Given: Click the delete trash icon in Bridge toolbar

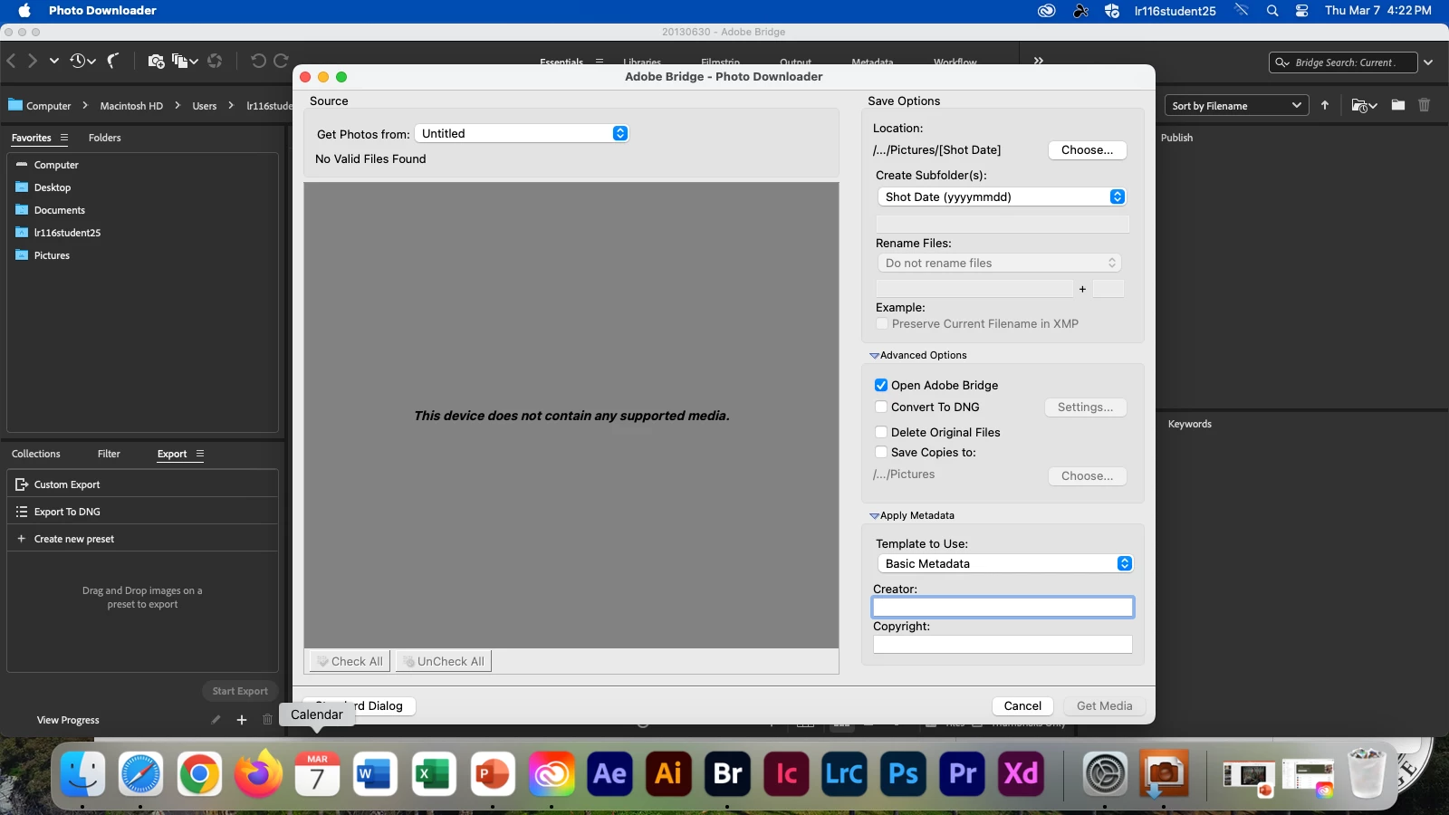Looking at the screenshot, I should click(1424, 105).
